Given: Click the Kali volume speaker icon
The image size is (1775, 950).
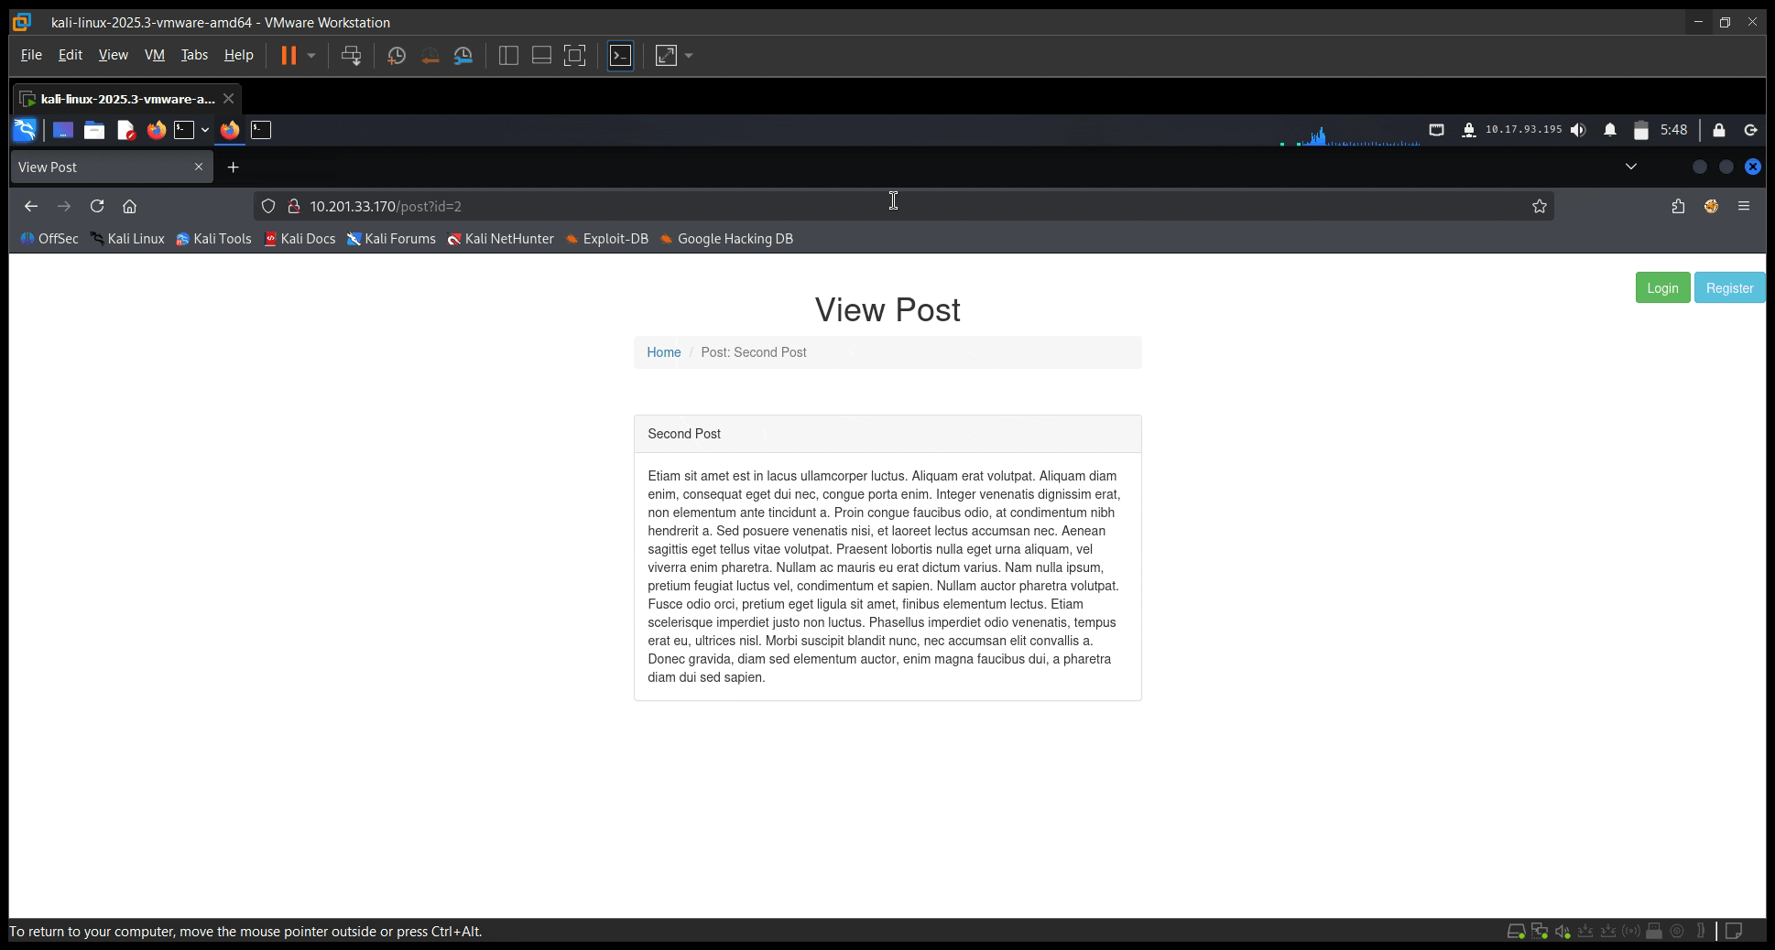Looking at the screenshot, I should 1577,130.
